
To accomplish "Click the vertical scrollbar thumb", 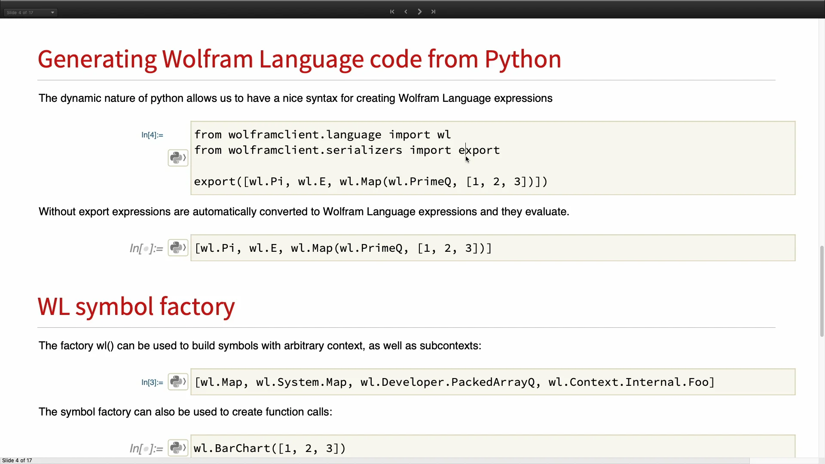I will click(x=822, y=291).
